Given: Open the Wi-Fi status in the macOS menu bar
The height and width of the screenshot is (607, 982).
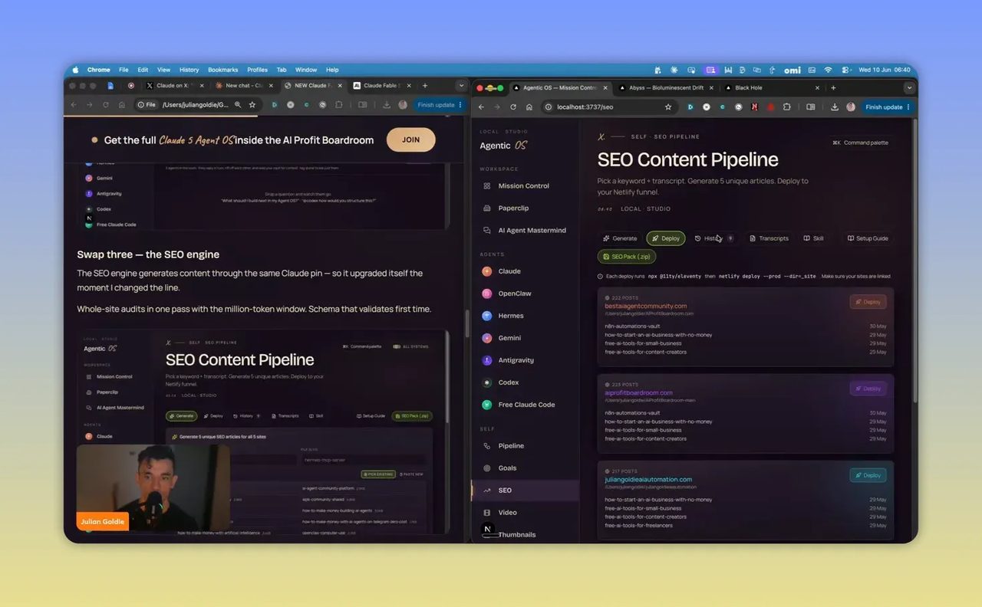Looking at the screenshot, I should 828,70.
